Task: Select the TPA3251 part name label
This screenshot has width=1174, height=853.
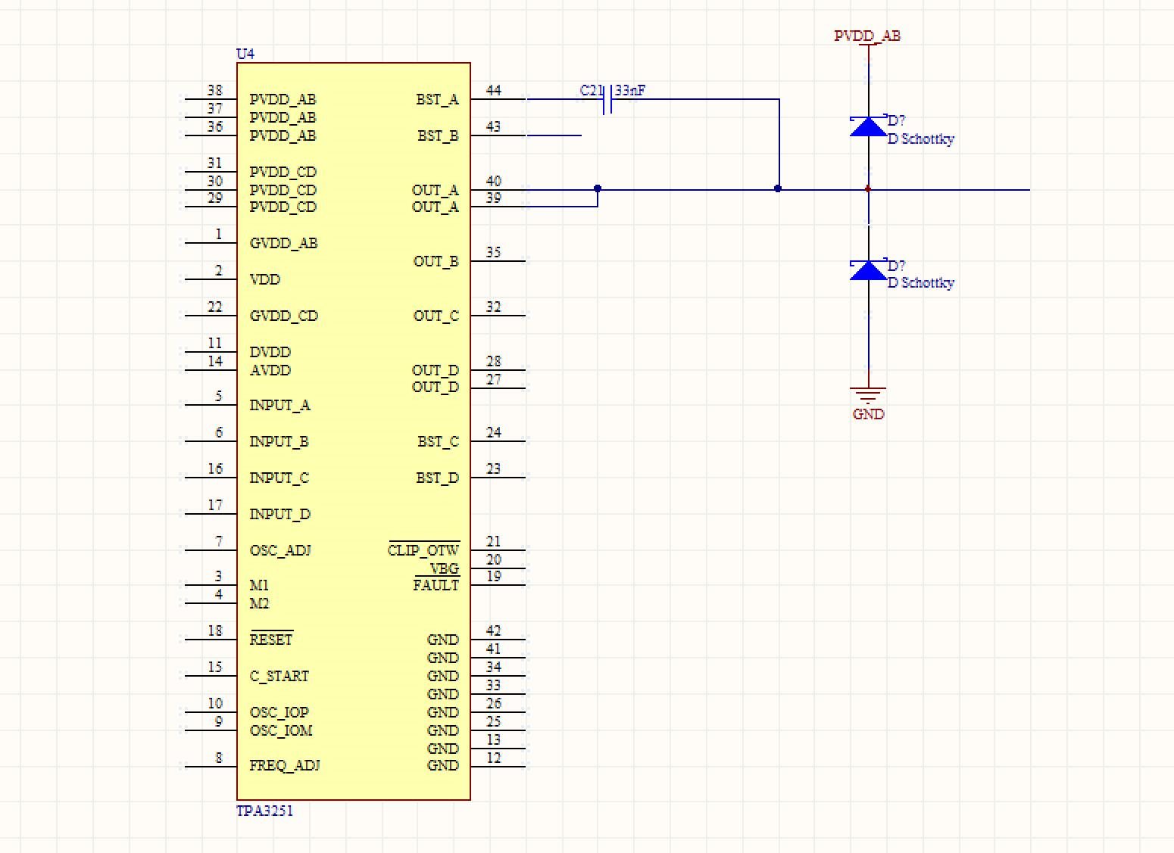Action: coord(264,811)
